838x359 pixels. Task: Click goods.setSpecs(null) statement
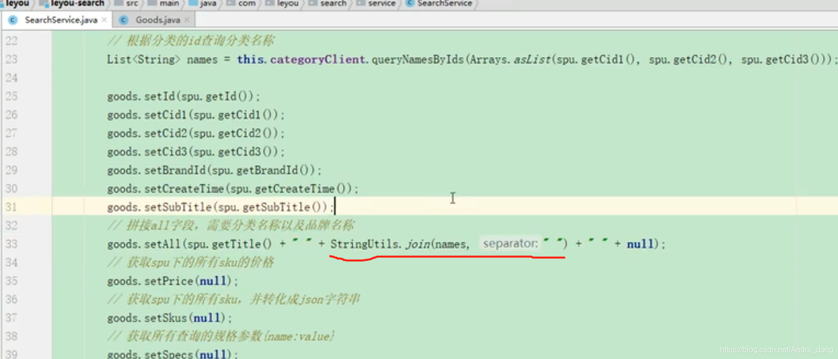172,354
